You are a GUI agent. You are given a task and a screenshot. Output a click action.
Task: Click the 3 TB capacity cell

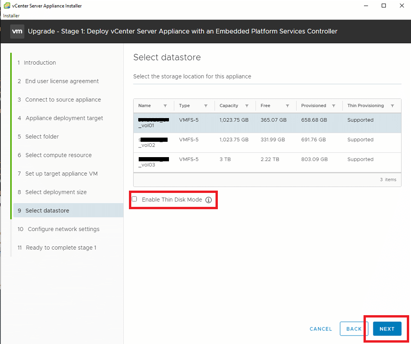[225, 159]
